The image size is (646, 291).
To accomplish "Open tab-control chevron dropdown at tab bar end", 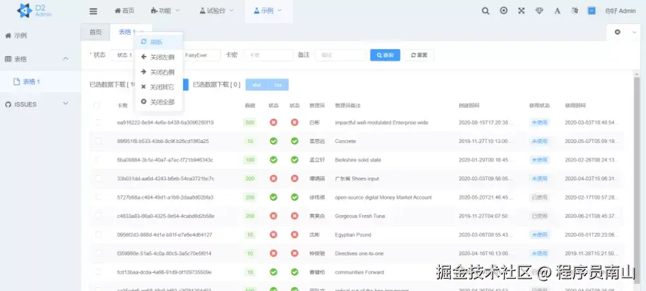I will click(x=634, y=32).
